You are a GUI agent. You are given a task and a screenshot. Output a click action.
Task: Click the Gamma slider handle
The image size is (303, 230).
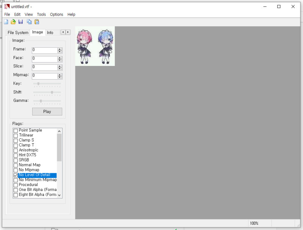point(41,101)
